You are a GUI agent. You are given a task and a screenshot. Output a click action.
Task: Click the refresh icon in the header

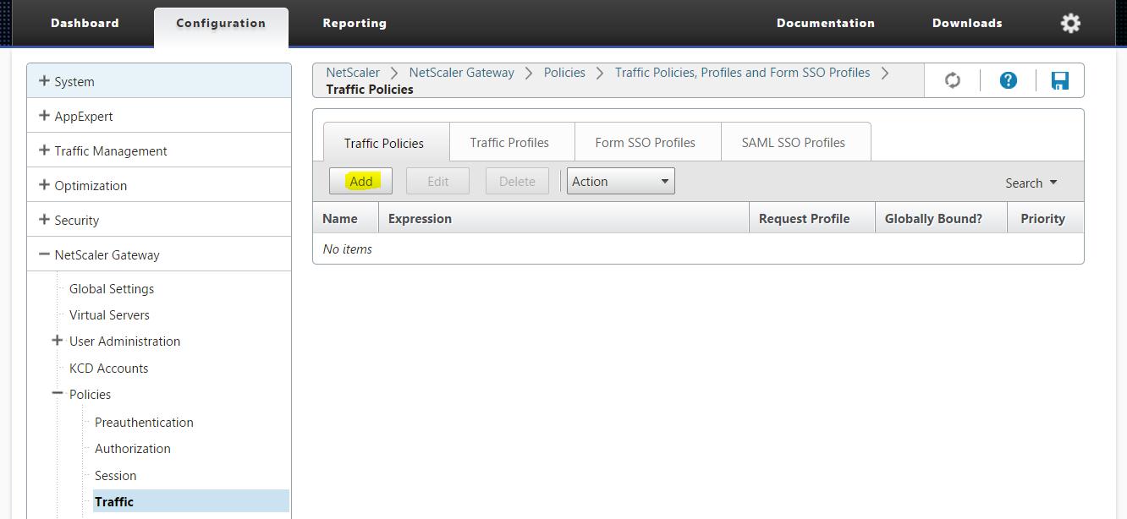pyautogui.click(x=953, y=80)
